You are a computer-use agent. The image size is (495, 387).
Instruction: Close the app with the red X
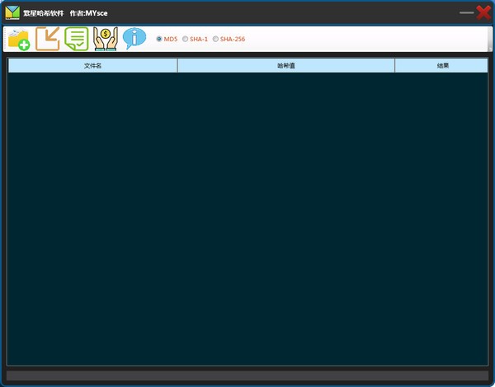(483, 12)
